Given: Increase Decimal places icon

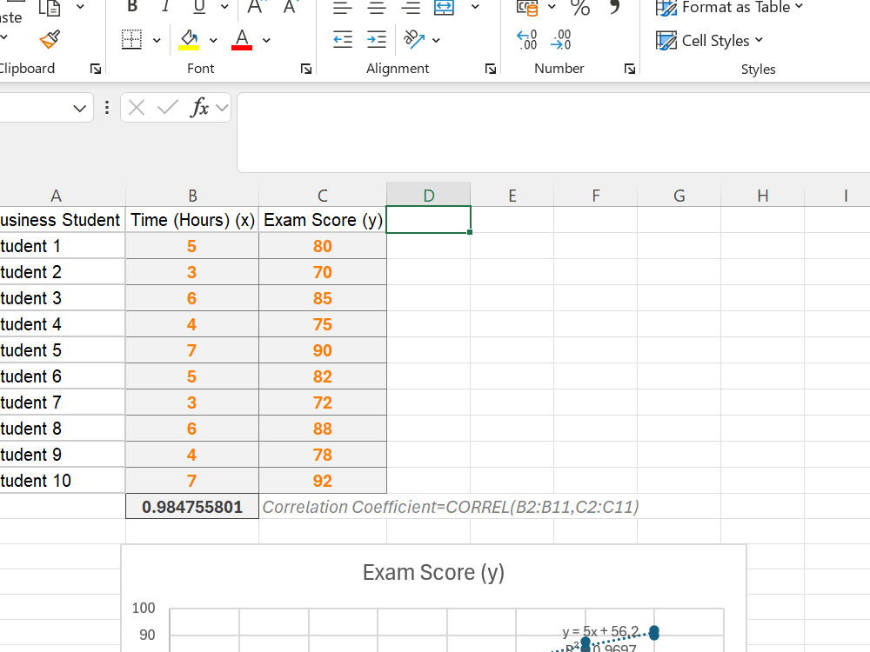Looking at the screenshot, I should [526, 40].
